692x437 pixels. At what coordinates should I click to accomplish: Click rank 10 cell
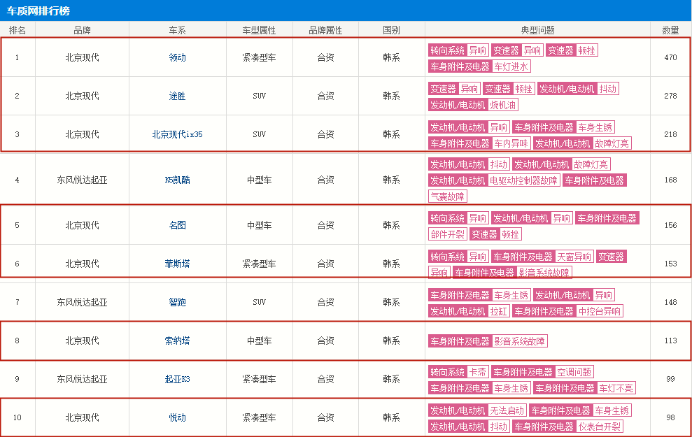[x=17, y=417]
